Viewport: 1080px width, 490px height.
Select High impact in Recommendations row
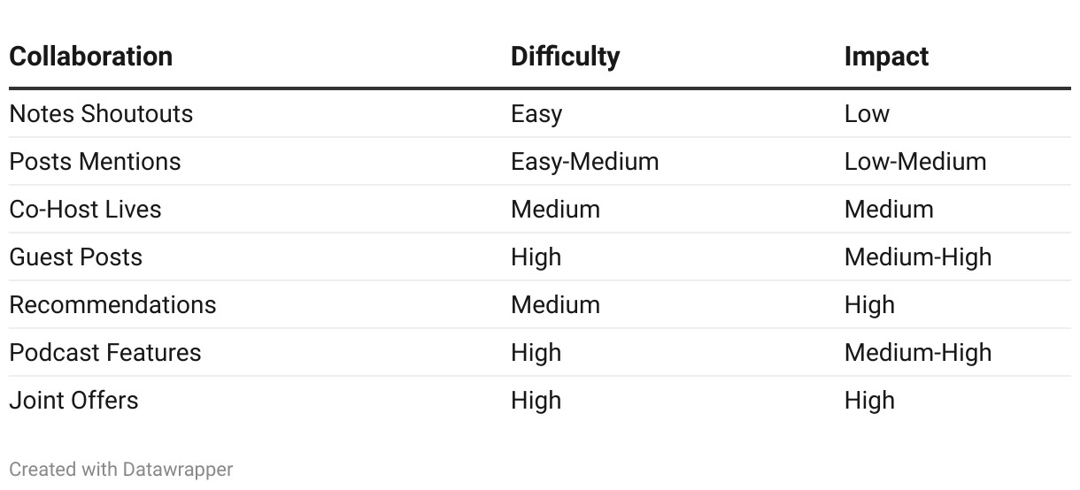tap(868, 305)
